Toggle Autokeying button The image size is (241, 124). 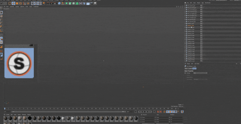[x=161, y=112]
